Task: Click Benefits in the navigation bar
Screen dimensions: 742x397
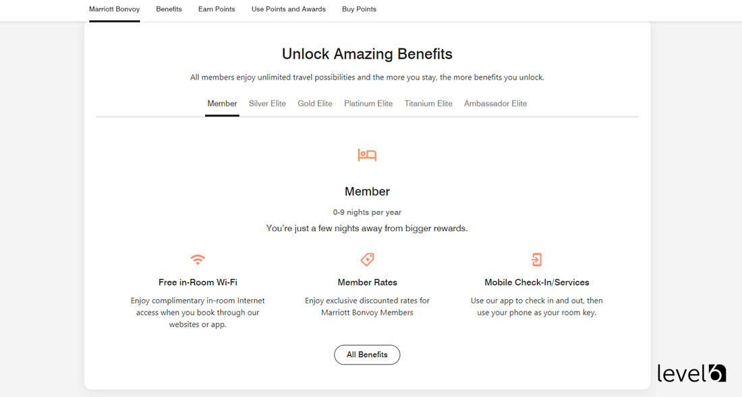Action: (x=169, y=9)
